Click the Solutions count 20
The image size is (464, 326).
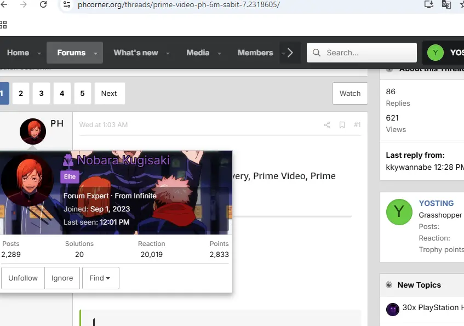(79, 254)
